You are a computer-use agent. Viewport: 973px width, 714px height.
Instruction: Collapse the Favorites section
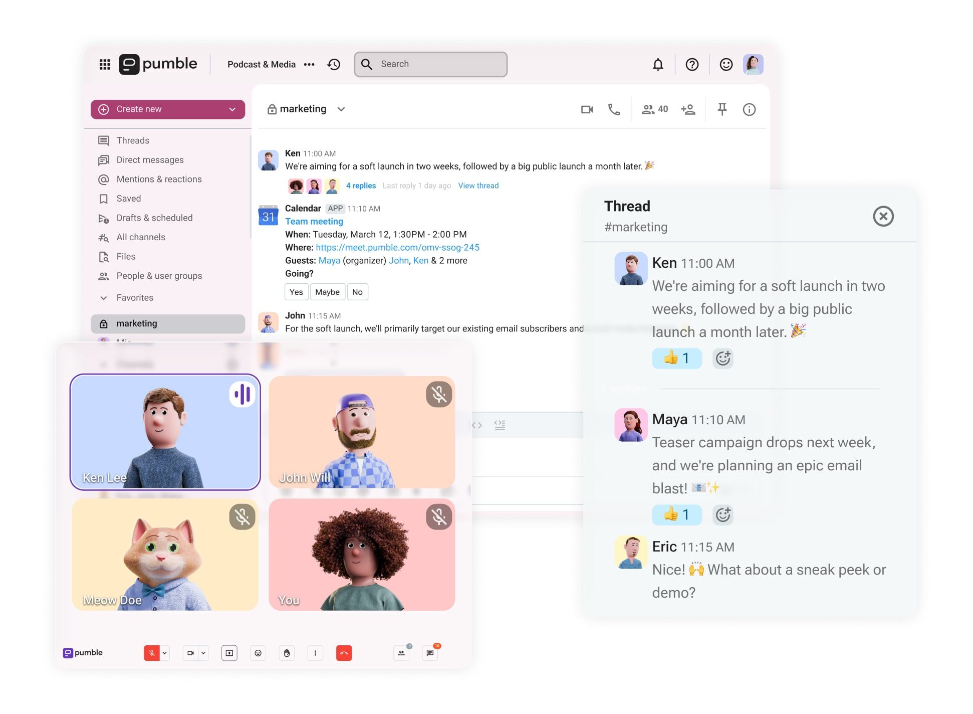click(x=104, y=298)
